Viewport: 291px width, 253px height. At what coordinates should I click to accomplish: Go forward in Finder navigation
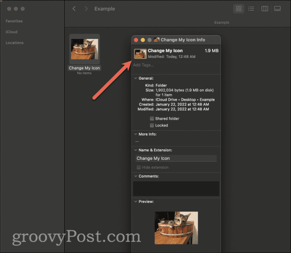tap(86, 8)
